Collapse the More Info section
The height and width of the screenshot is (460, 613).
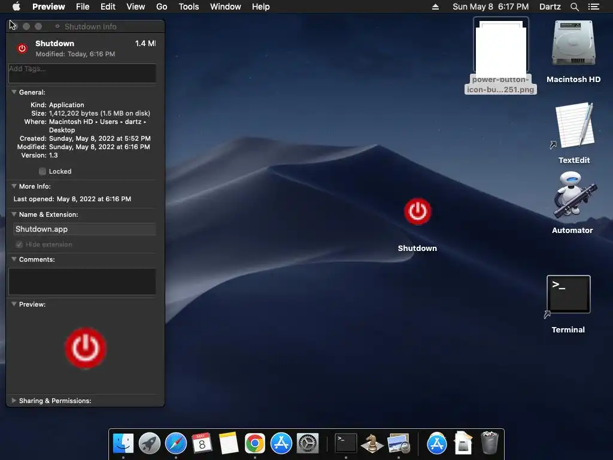coord(14,186)
